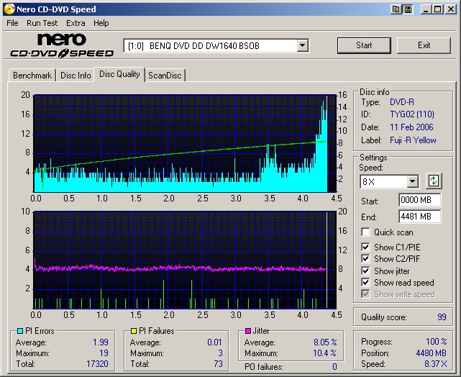Image resolution: width=461 pixels, height=377 pixels.
Task: Click the cyan PI Errors legend swatch
Action: [x=20, y=331]
